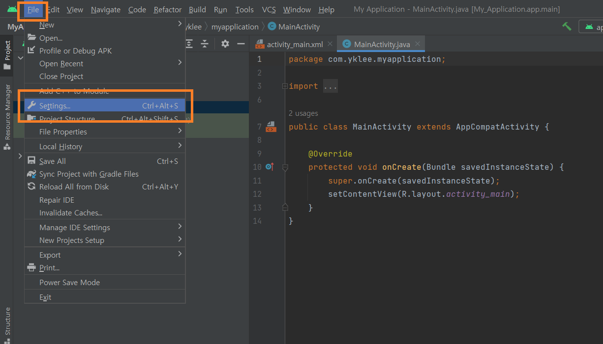Open the Refactor menu
Viewport: 603px width, 344px height.
click(168, 10)
